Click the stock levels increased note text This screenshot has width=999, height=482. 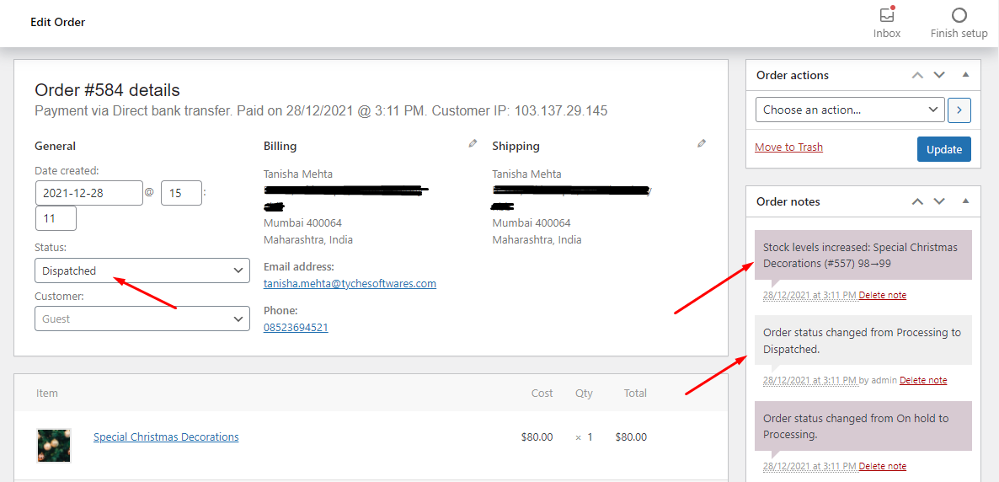[x=860, y=255]
